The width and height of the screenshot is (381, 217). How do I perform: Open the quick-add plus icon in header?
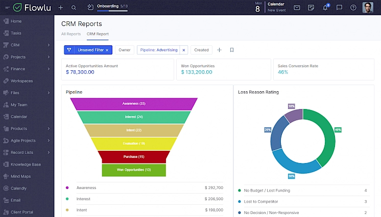coord(61,8)
